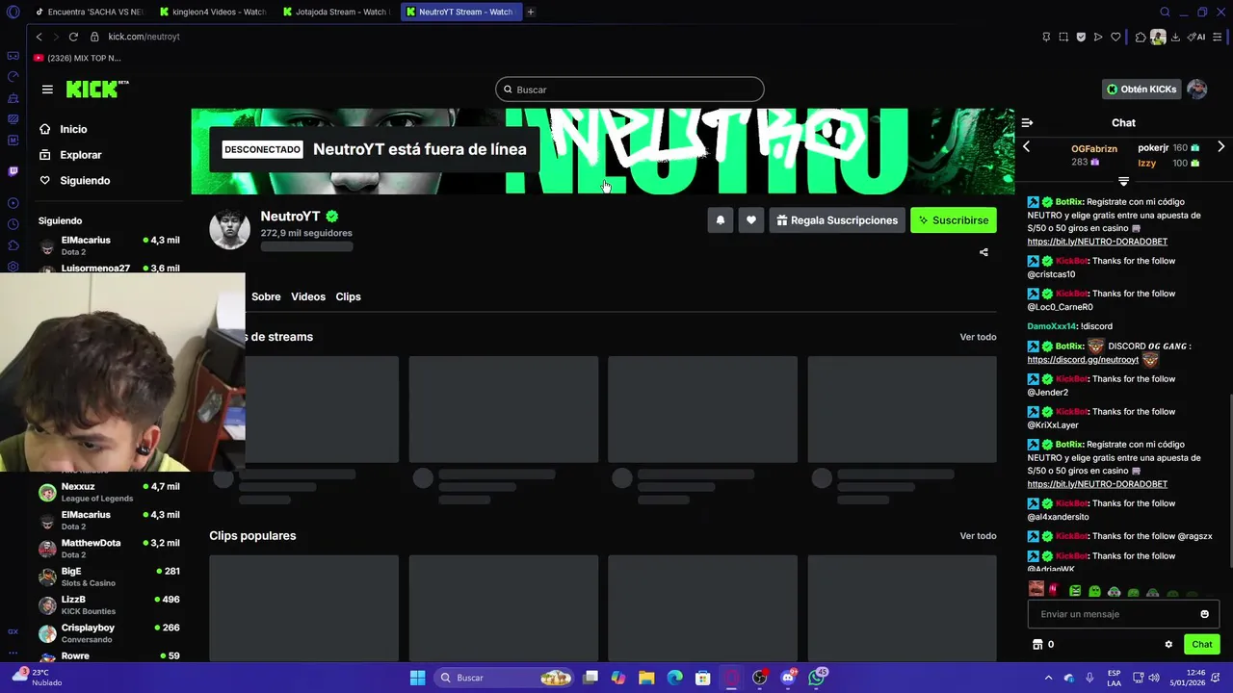This screenshot has width=1233, height=693.
Task: Click the browser address bar kick.com/neutroyt
Action: tap(144, 37)
